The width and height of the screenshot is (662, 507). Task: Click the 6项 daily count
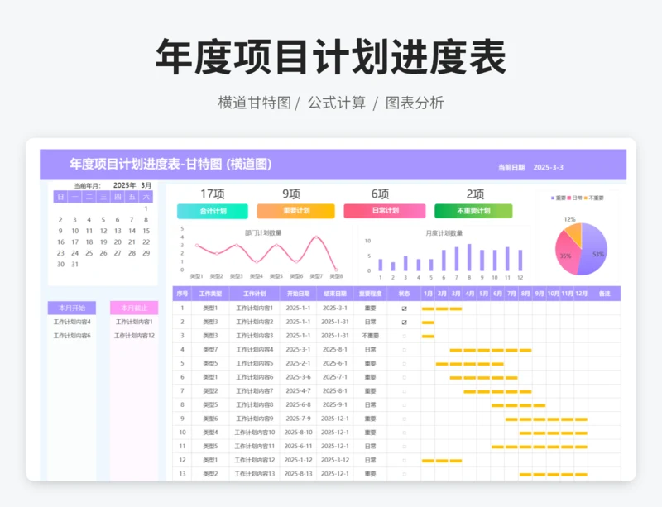[x=380, y=194]
